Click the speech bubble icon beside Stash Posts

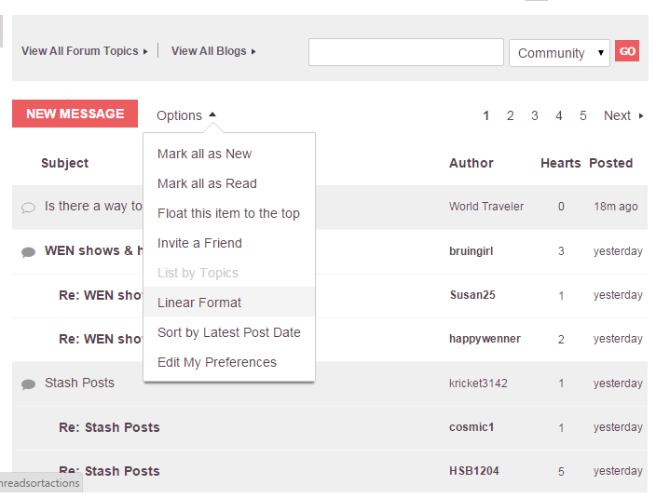[28, 384]
